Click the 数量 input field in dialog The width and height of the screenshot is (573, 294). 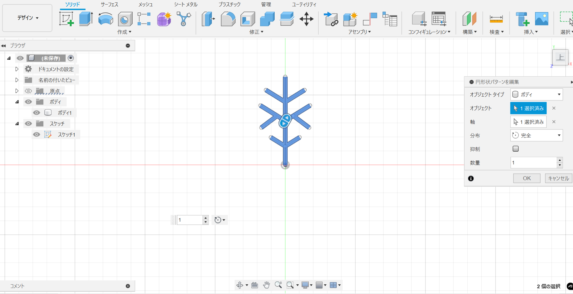[x=533, y=163]
